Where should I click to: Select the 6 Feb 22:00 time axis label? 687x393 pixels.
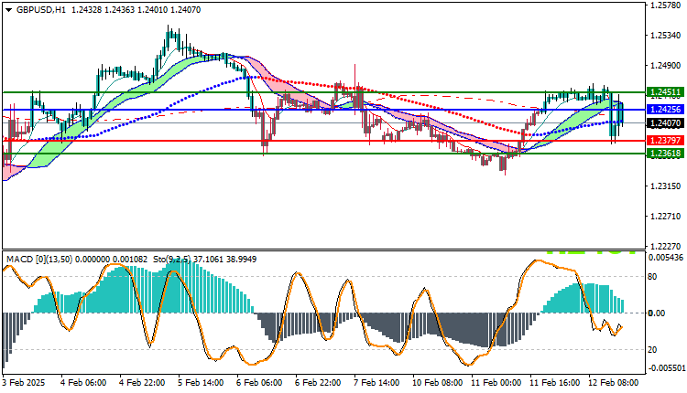tap(318, 383)
